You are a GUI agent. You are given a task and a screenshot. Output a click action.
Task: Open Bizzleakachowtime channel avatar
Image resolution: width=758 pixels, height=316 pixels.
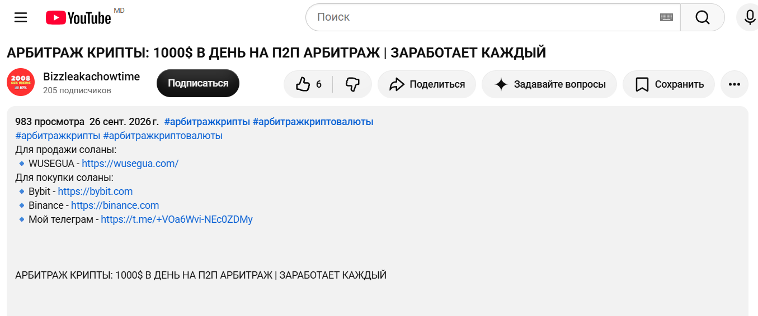[21, 83]
